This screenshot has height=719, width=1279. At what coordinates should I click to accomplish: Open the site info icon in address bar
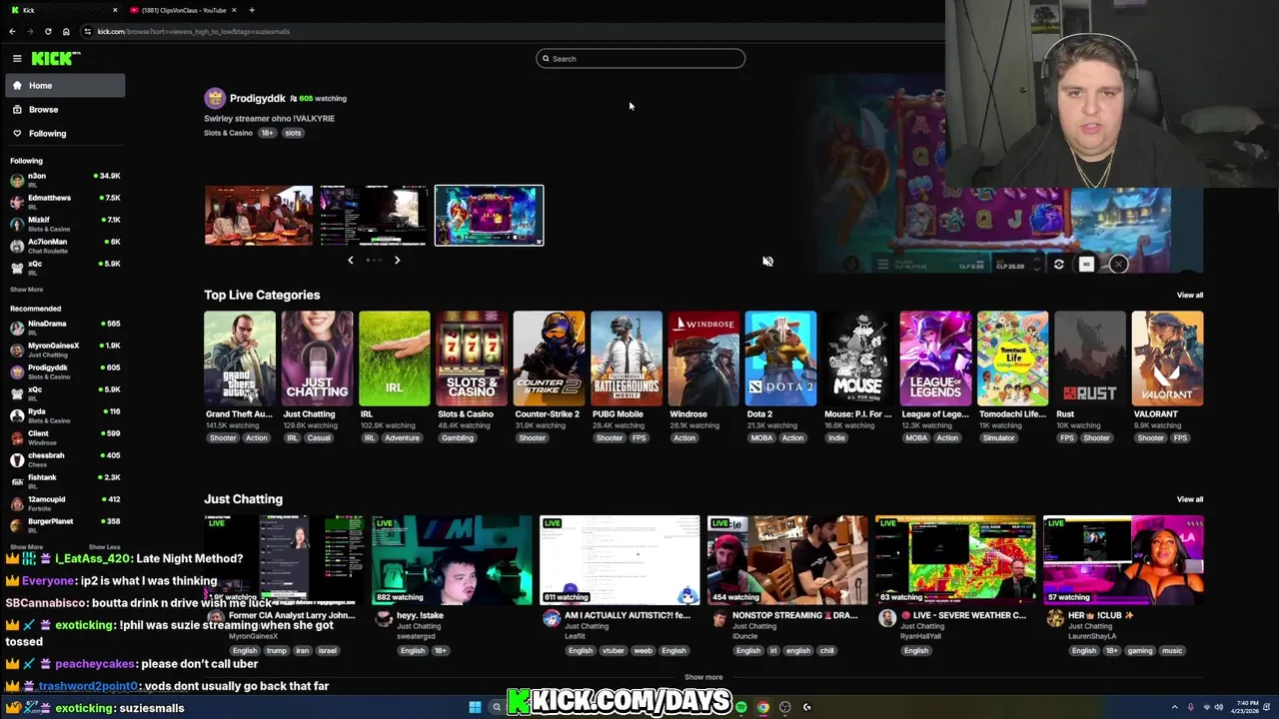pyautogui.click(x=87, y=31)
